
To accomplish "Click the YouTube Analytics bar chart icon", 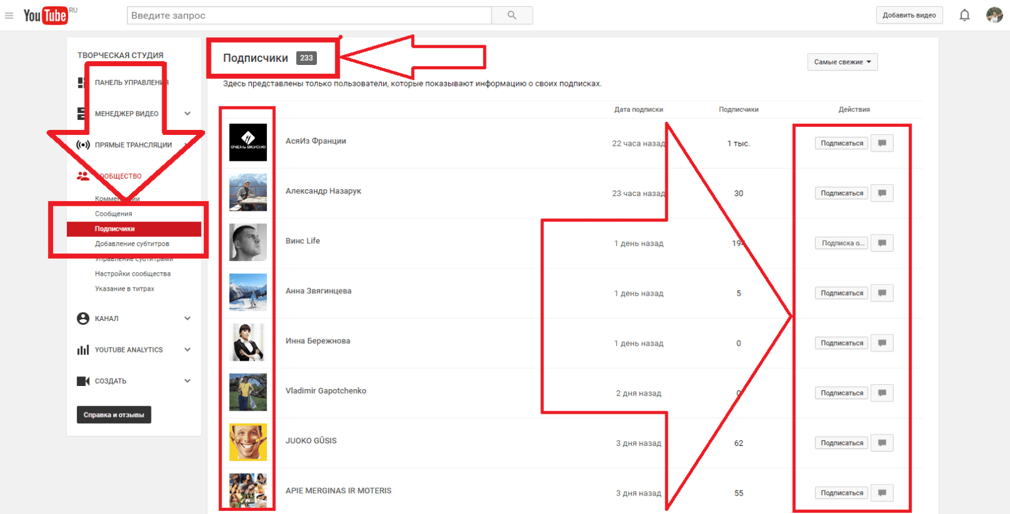I will coord(83,349).
